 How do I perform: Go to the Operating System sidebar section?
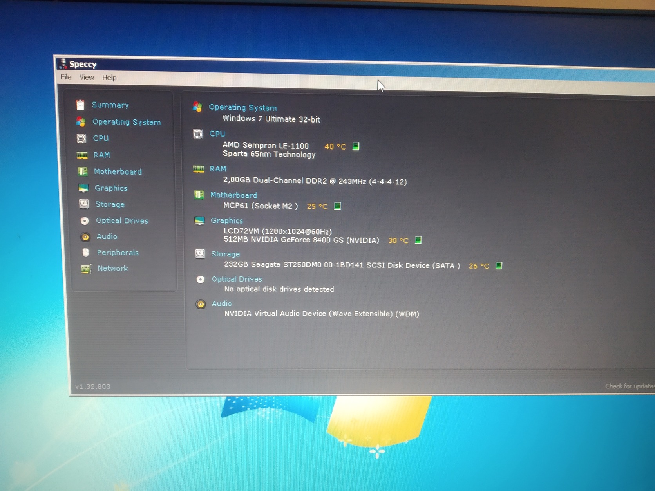127,122
